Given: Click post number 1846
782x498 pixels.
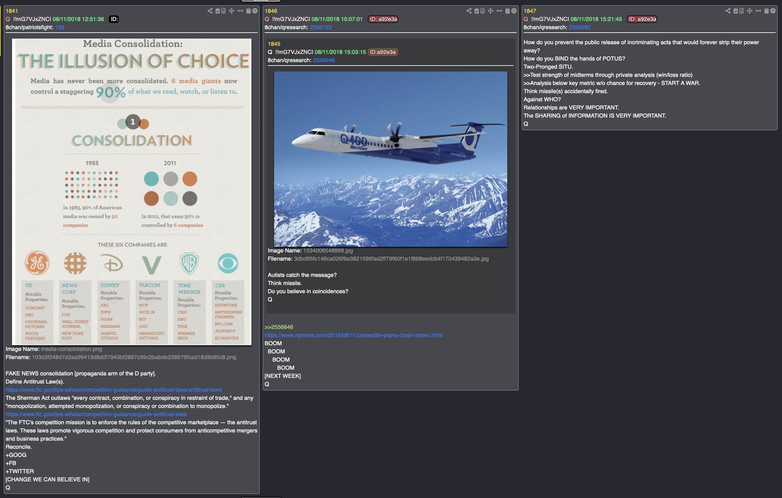Looking at the screenshot, I should click(x=271, y=11).
